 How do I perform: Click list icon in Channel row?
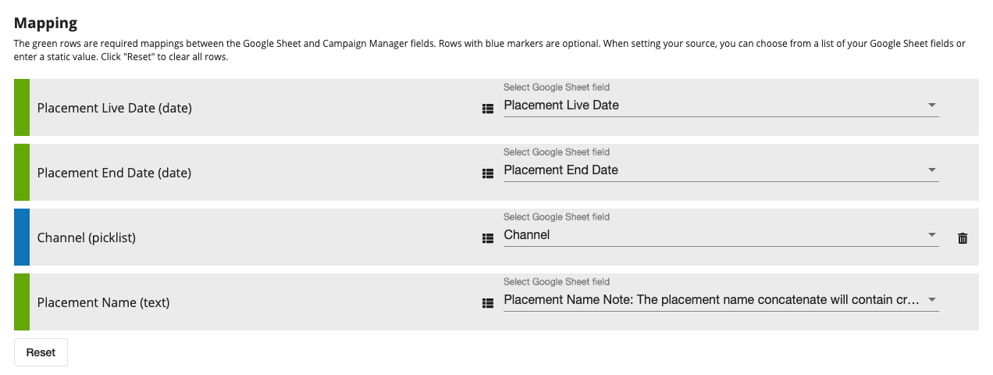pos(488,238)
